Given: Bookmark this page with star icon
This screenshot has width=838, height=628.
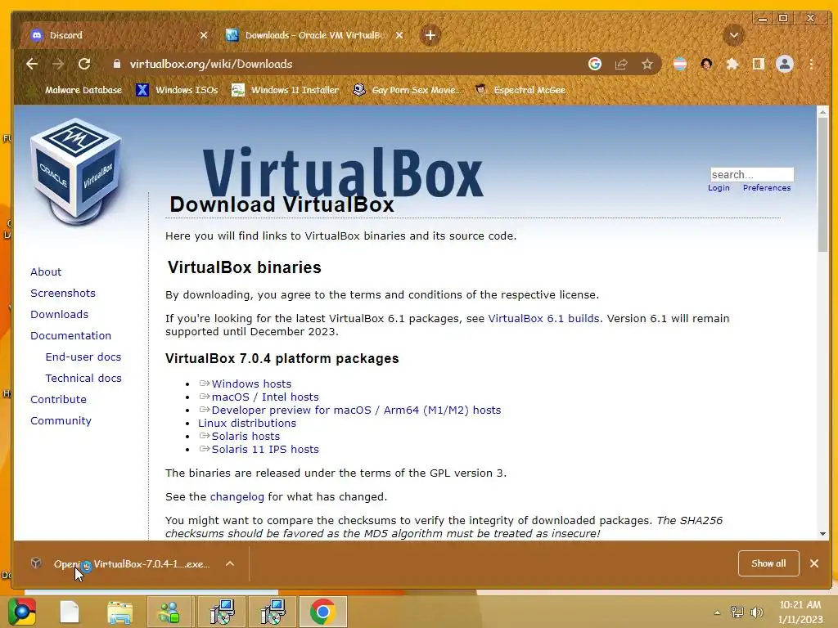Looking at the screenshot, I should tap(647, 64).
